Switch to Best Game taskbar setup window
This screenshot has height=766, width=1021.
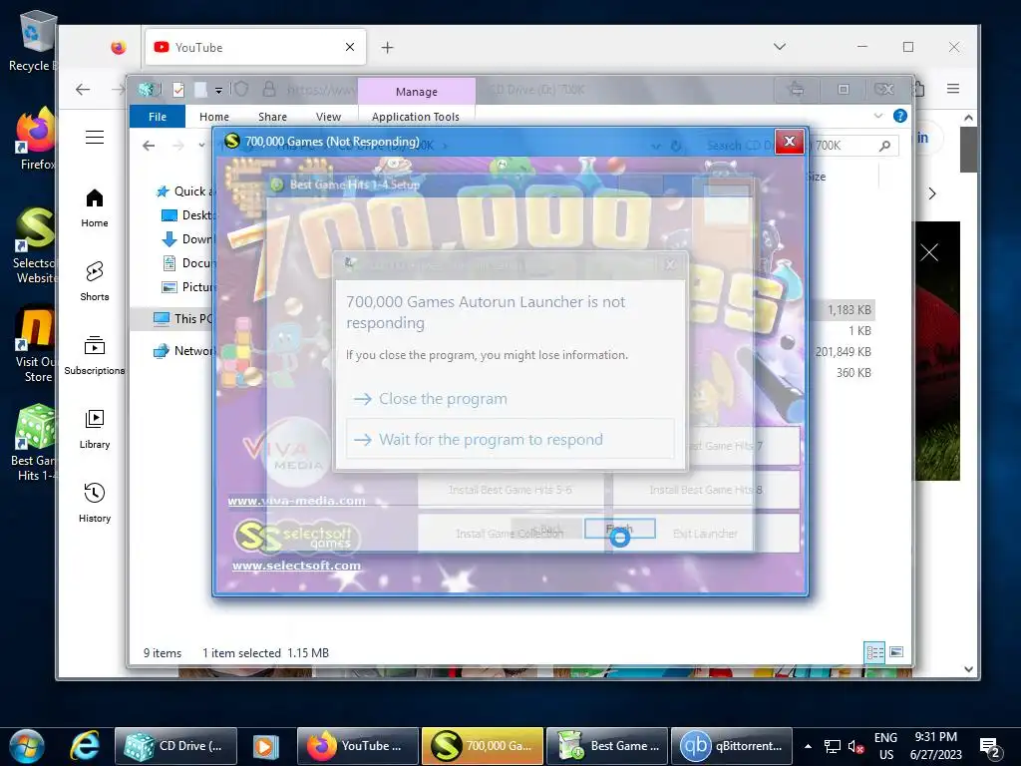(607, 746)
